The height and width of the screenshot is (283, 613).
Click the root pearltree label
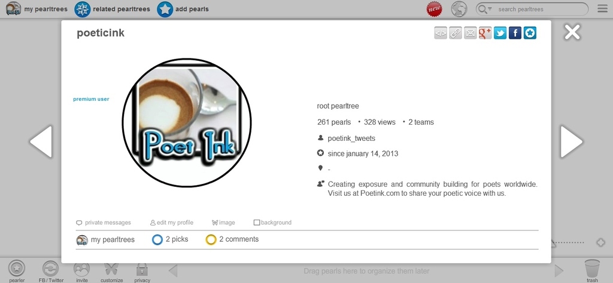[338, 106]
